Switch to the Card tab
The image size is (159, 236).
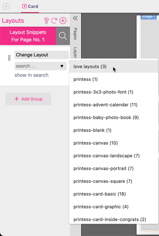(30, 6)
